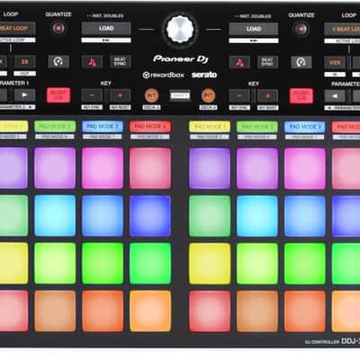Tap left deck red music note button

(x=92, y=62)
